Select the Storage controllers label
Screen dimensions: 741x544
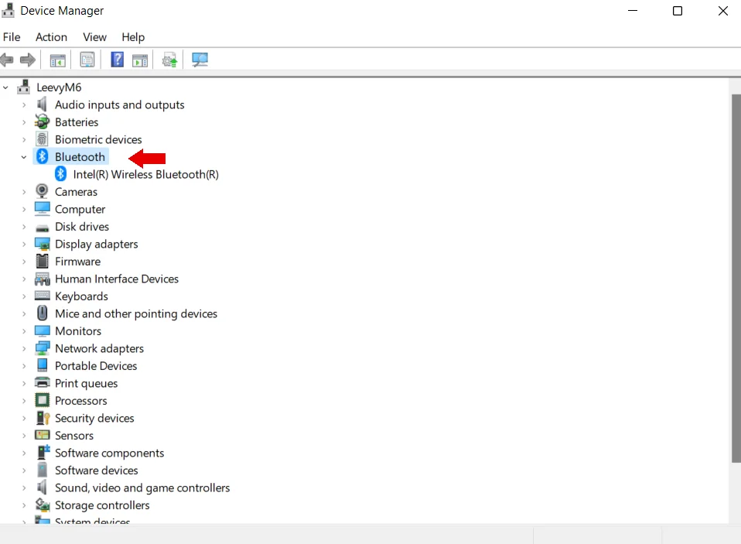coord(102,505)
